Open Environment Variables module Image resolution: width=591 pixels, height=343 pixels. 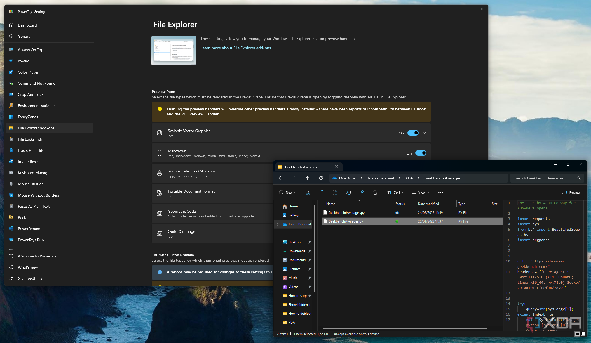[49, 106]
